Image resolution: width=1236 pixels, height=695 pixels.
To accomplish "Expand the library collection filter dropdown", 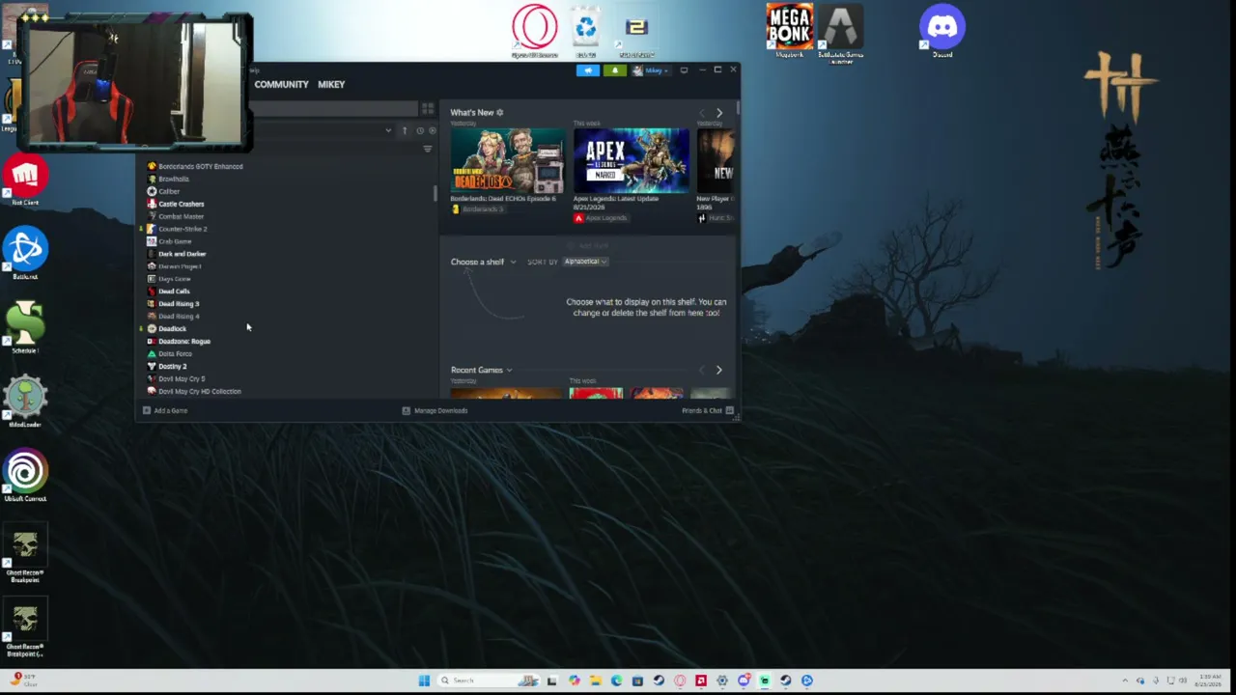I will point(388,130).
